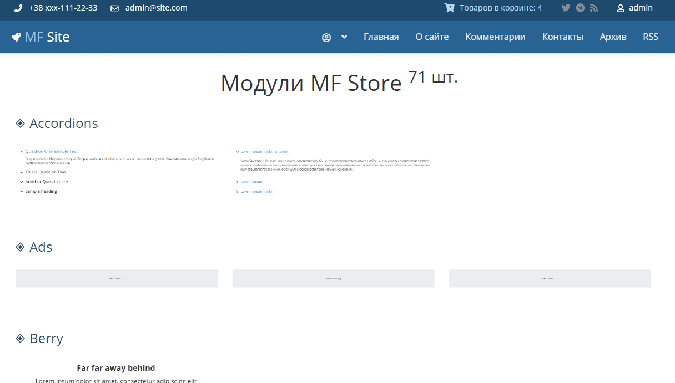Screen dimensions: 675x383
Task: Expand the chevron next to user circle
Action: [344, 37]
